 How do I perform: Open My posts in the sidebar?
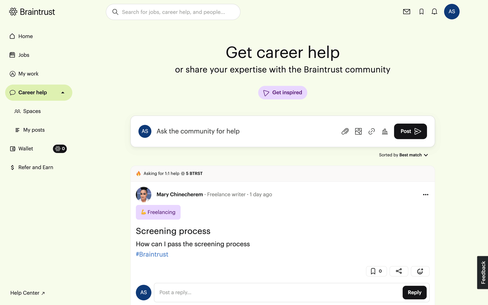(x=30, y=130)
